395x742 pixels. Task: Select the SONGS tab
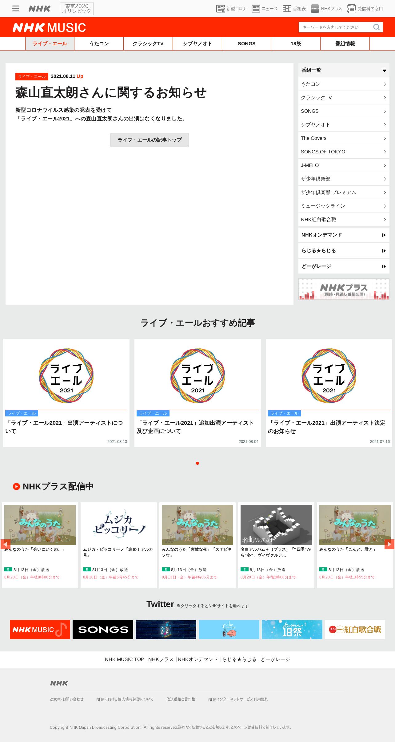pyautogui.click(x=247, y=44)
